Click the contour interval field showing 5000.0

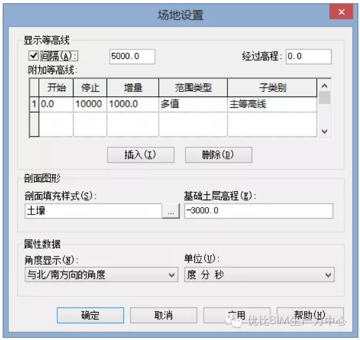click(x=132, y=56)
